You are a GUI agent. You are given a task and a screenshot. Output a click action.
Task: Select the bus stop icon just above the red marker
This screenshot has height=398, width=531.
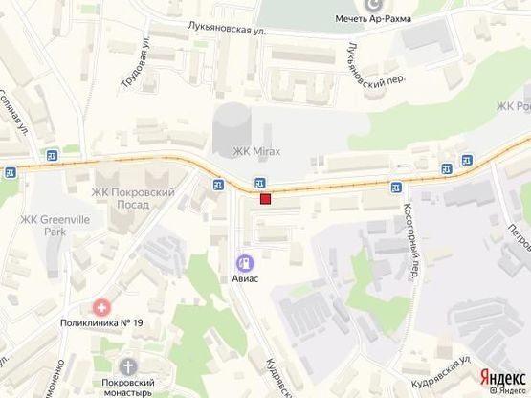click(260, 184)
